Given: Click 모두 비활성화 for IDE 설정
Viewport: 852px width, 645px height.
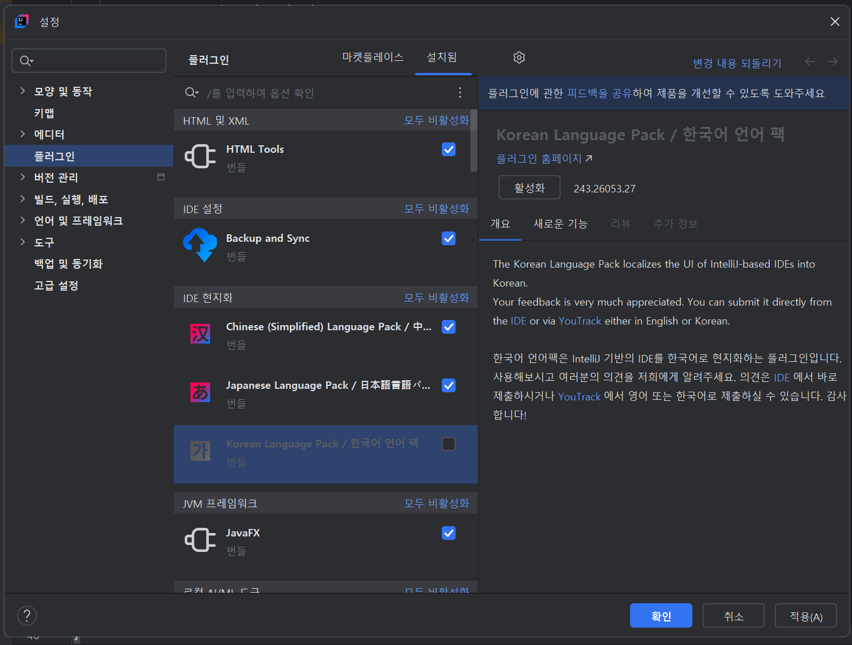Looking at the screenshot, I should tap(437, 208).
